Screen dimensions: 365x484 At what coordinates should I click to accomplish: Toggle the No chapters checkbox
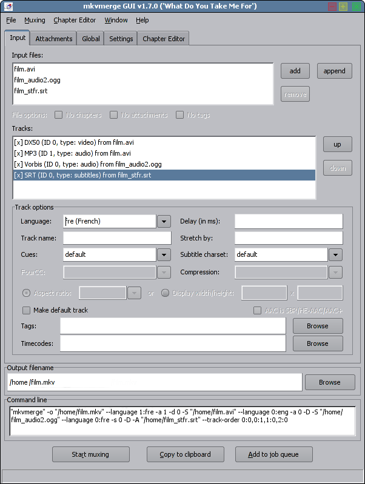[x=59, y=114]
